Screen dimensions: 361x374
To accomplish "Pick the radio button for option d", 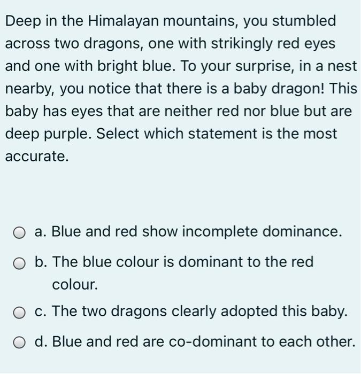I will tap(19, 342).
